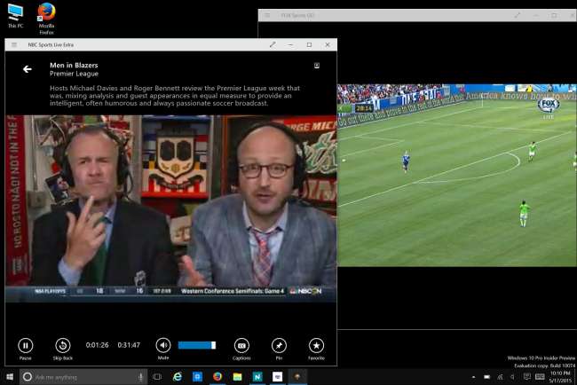
Task: Close the NBC Sports Live Extra window
Action: [x=328, y=45]
